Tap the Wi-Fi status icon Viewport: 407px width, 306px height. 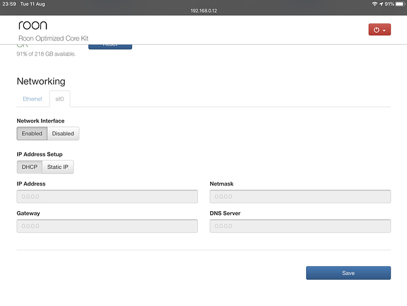point(375,4)
